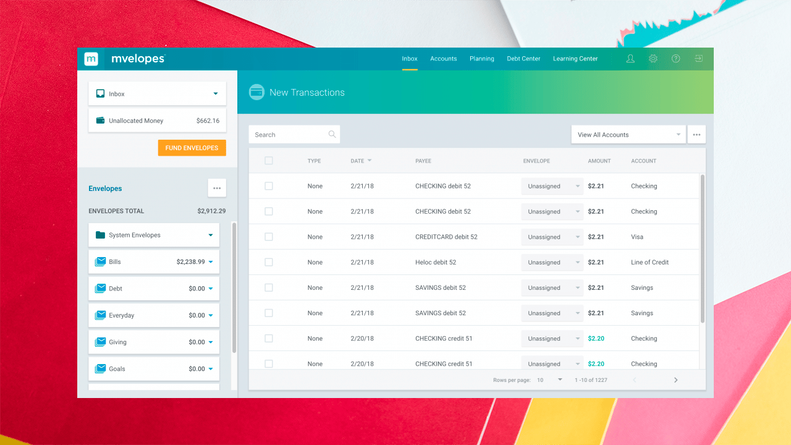Click the Bills $2,238.99 amount
Image resolution: width=791 pixels, height=445 pixels.
pyautogui.click(x=191, y=262)
